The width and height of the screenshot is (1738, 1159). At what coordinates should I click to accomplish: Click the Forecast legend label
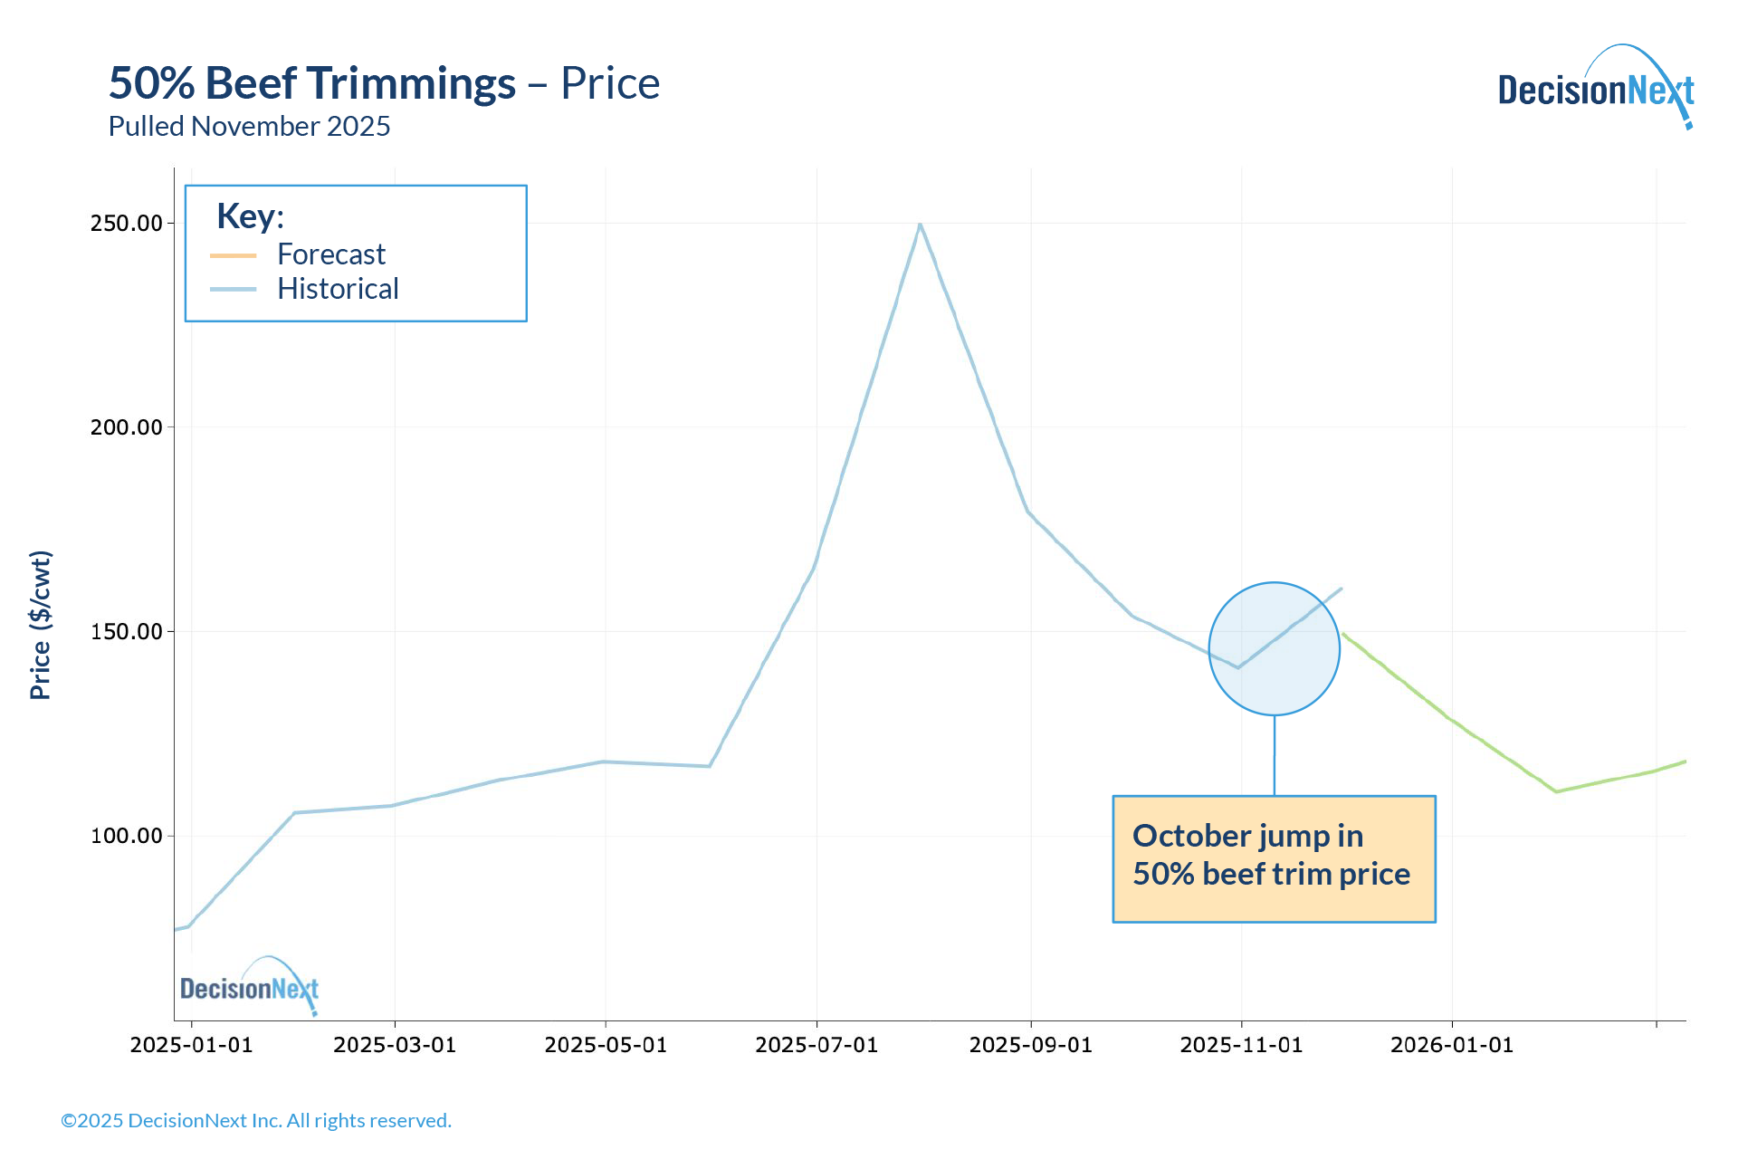[331, 254]
